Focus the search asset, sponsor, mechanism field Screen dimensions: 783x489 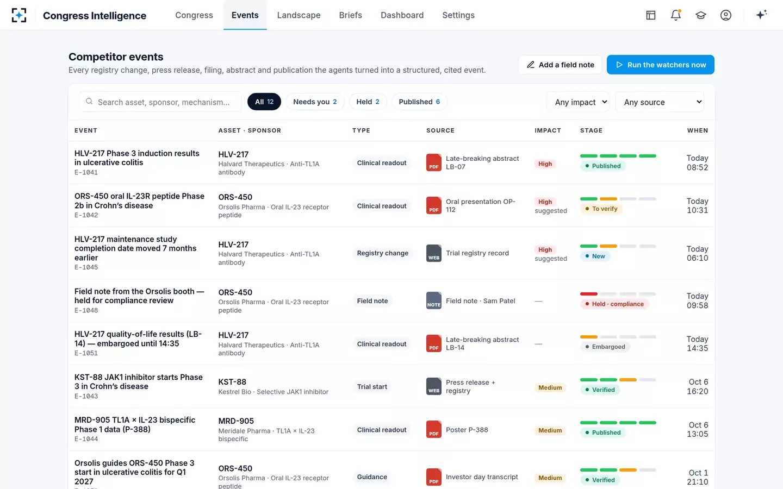(160, 102)
